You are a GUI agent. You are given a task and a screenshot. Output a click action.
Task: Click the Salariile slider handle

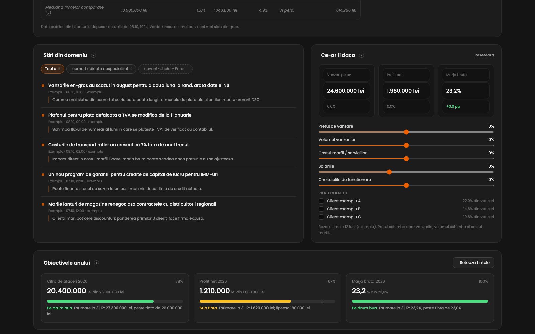(x=389, y=172)
